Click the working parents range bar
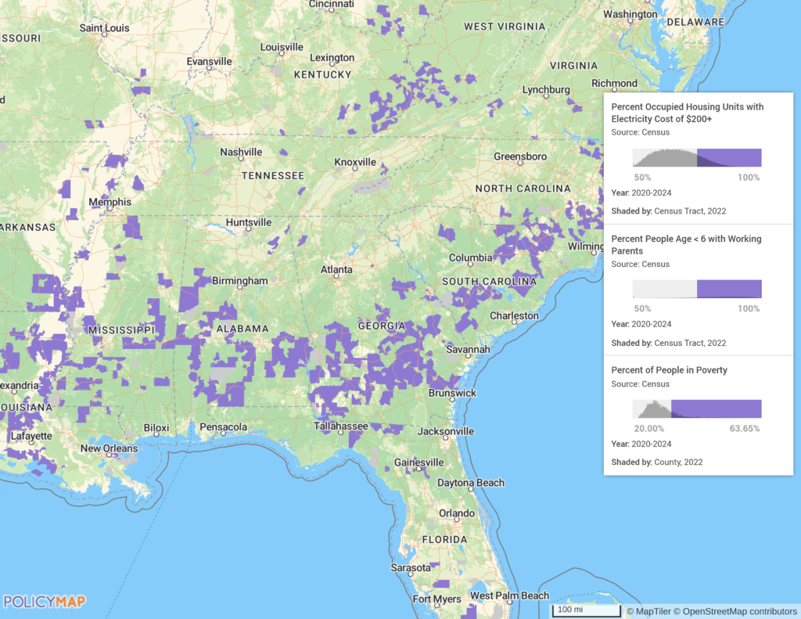 [x=696, y=289]
